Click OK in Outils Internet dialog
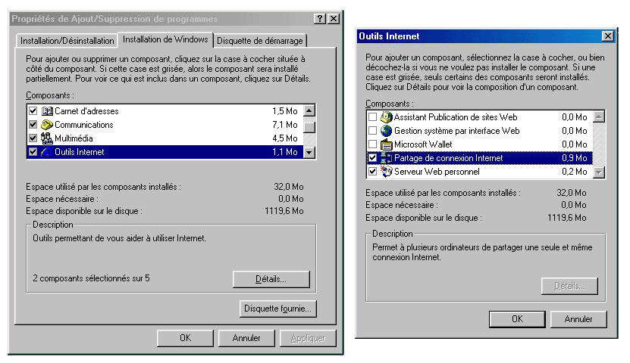 pyautogui.click(x=517, y=319)
